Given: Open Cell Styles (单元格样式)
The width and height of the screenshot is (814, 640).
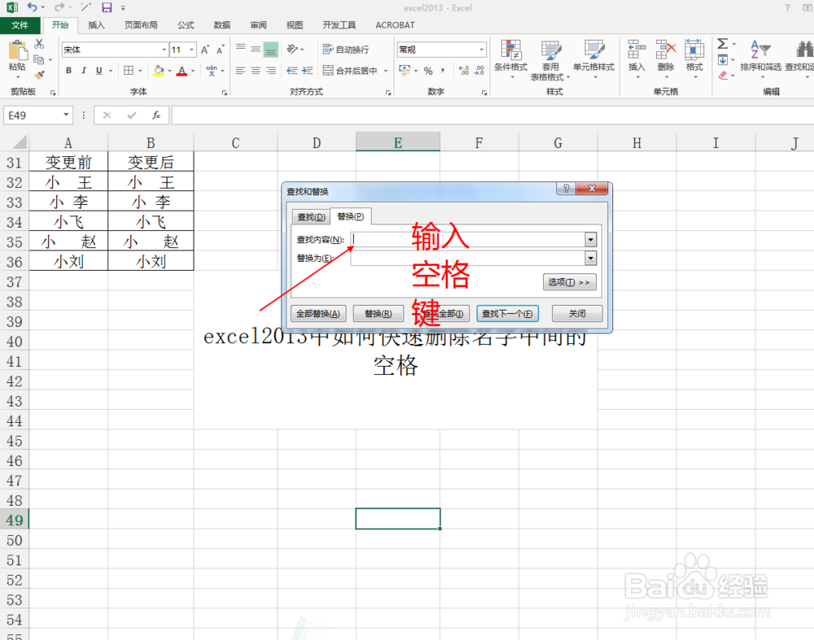Looking at the screenshot, I should pyautogui.click(x=593, y=59).
